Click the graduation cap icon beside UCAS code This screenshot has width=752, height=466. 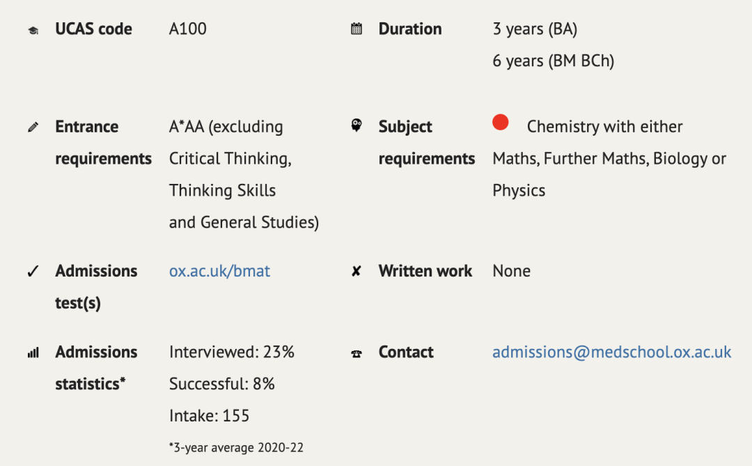[33, 31]
